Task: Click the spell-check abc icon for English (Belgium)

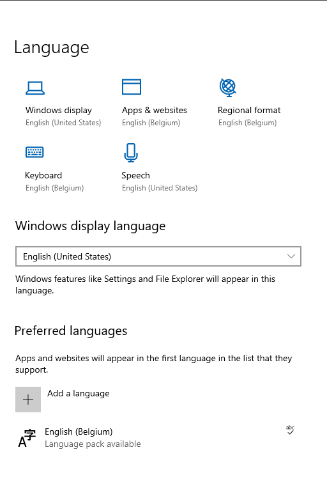Action: (290, 430)
